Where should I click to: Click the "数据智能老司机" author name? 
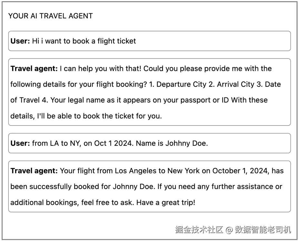(x=263, y=229)
